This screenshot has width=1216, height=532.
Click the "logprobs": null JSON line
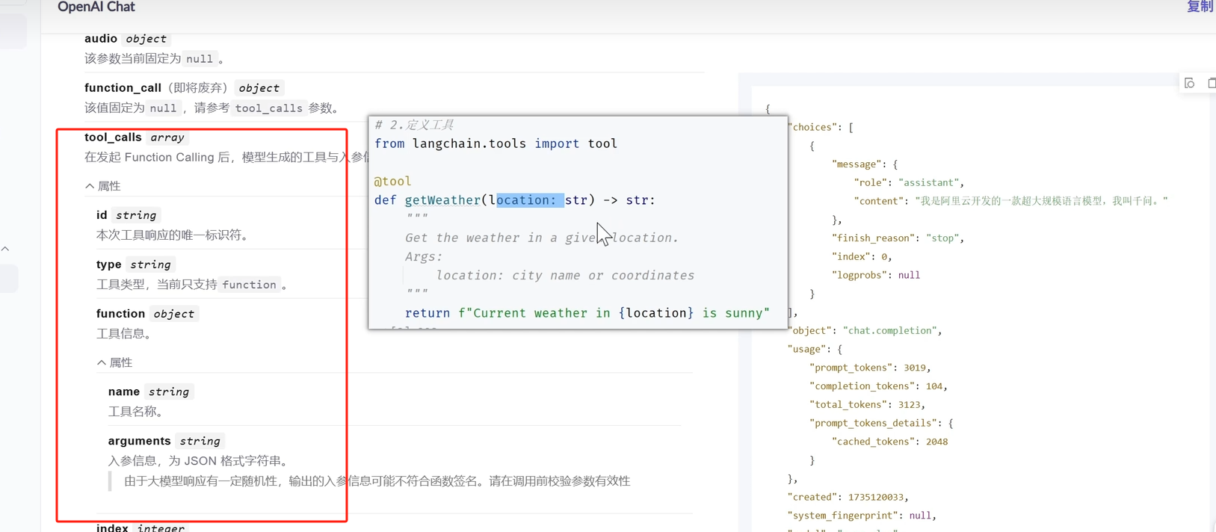click(x=876, y=275)
